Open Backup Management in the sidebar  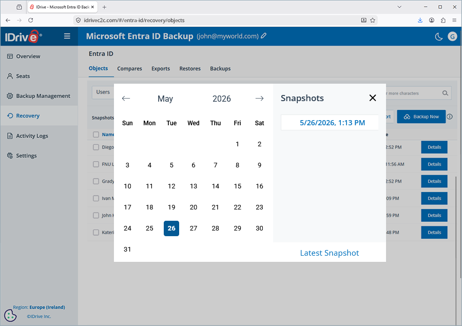point(39,96)
